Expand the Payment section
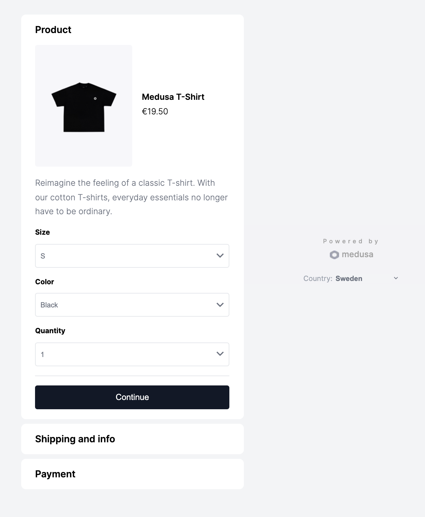This screenshot has width=425, height=517. (55, 474)
